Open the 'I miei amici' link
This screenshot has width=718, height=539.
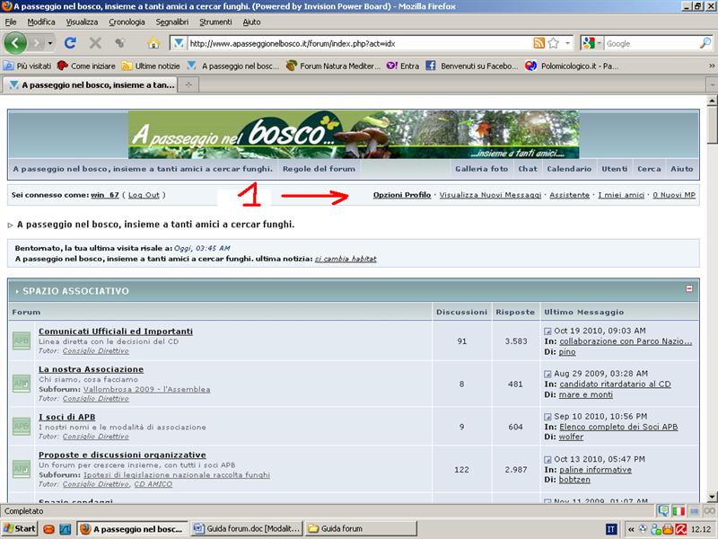[621, 195]
